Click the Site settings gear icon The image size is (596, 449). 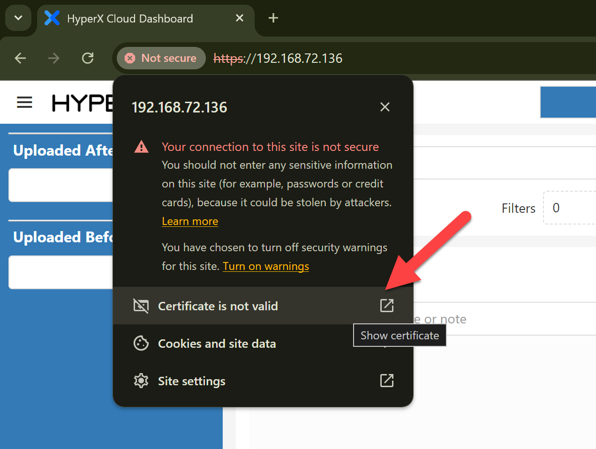pyautogui.click(x=141, y=381)
